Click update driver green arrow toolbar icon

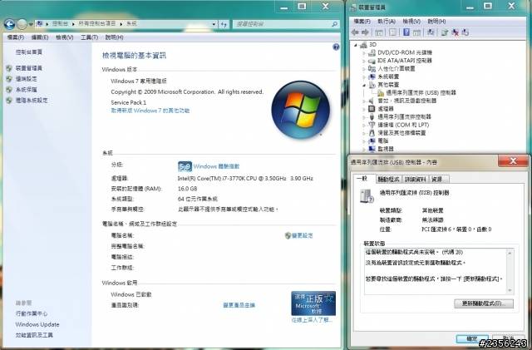(x=445, y=32)
